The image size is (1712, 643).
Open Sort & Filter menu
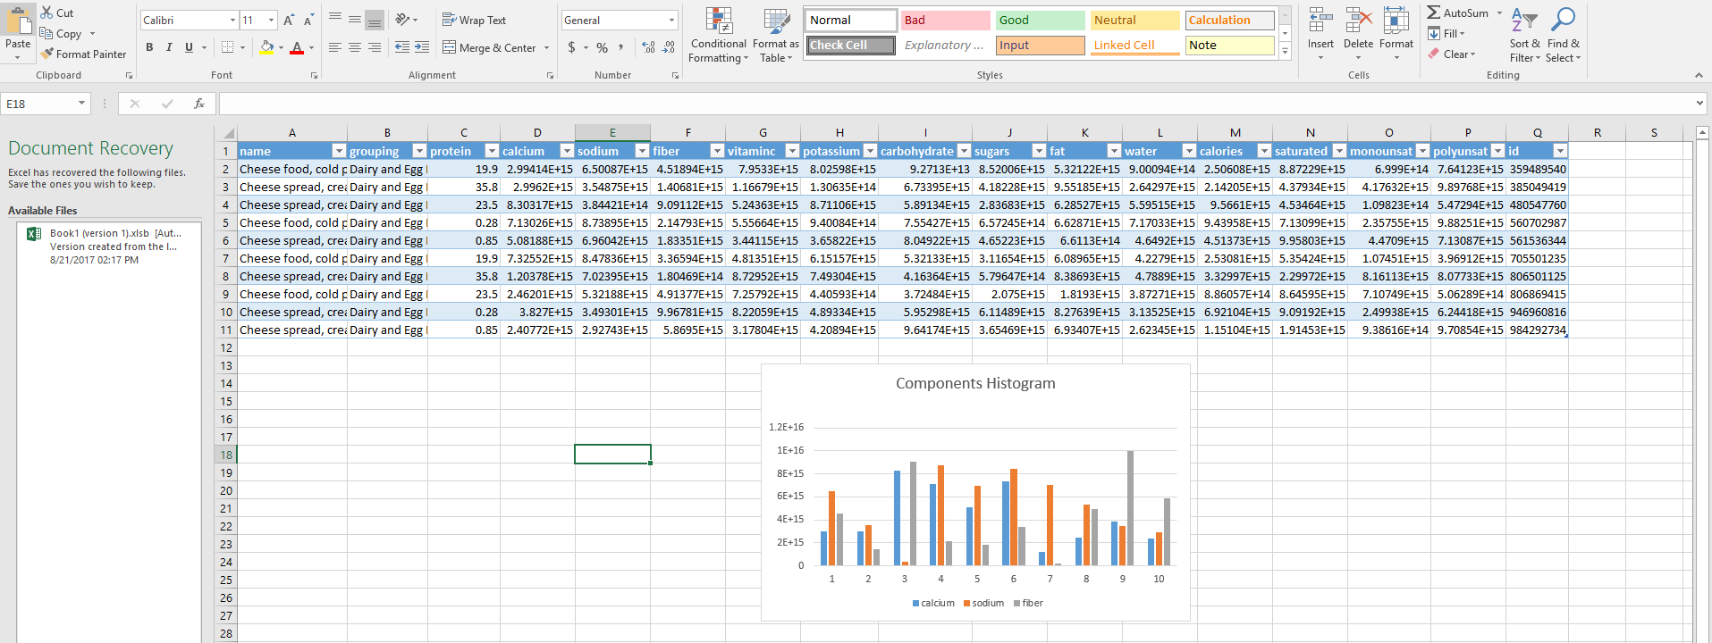point(1524,34)
